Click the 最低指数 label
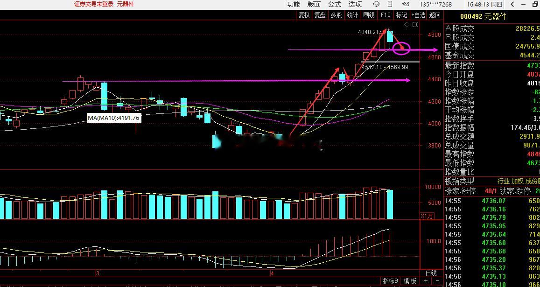540x287 pixels. tap(459, 162)
